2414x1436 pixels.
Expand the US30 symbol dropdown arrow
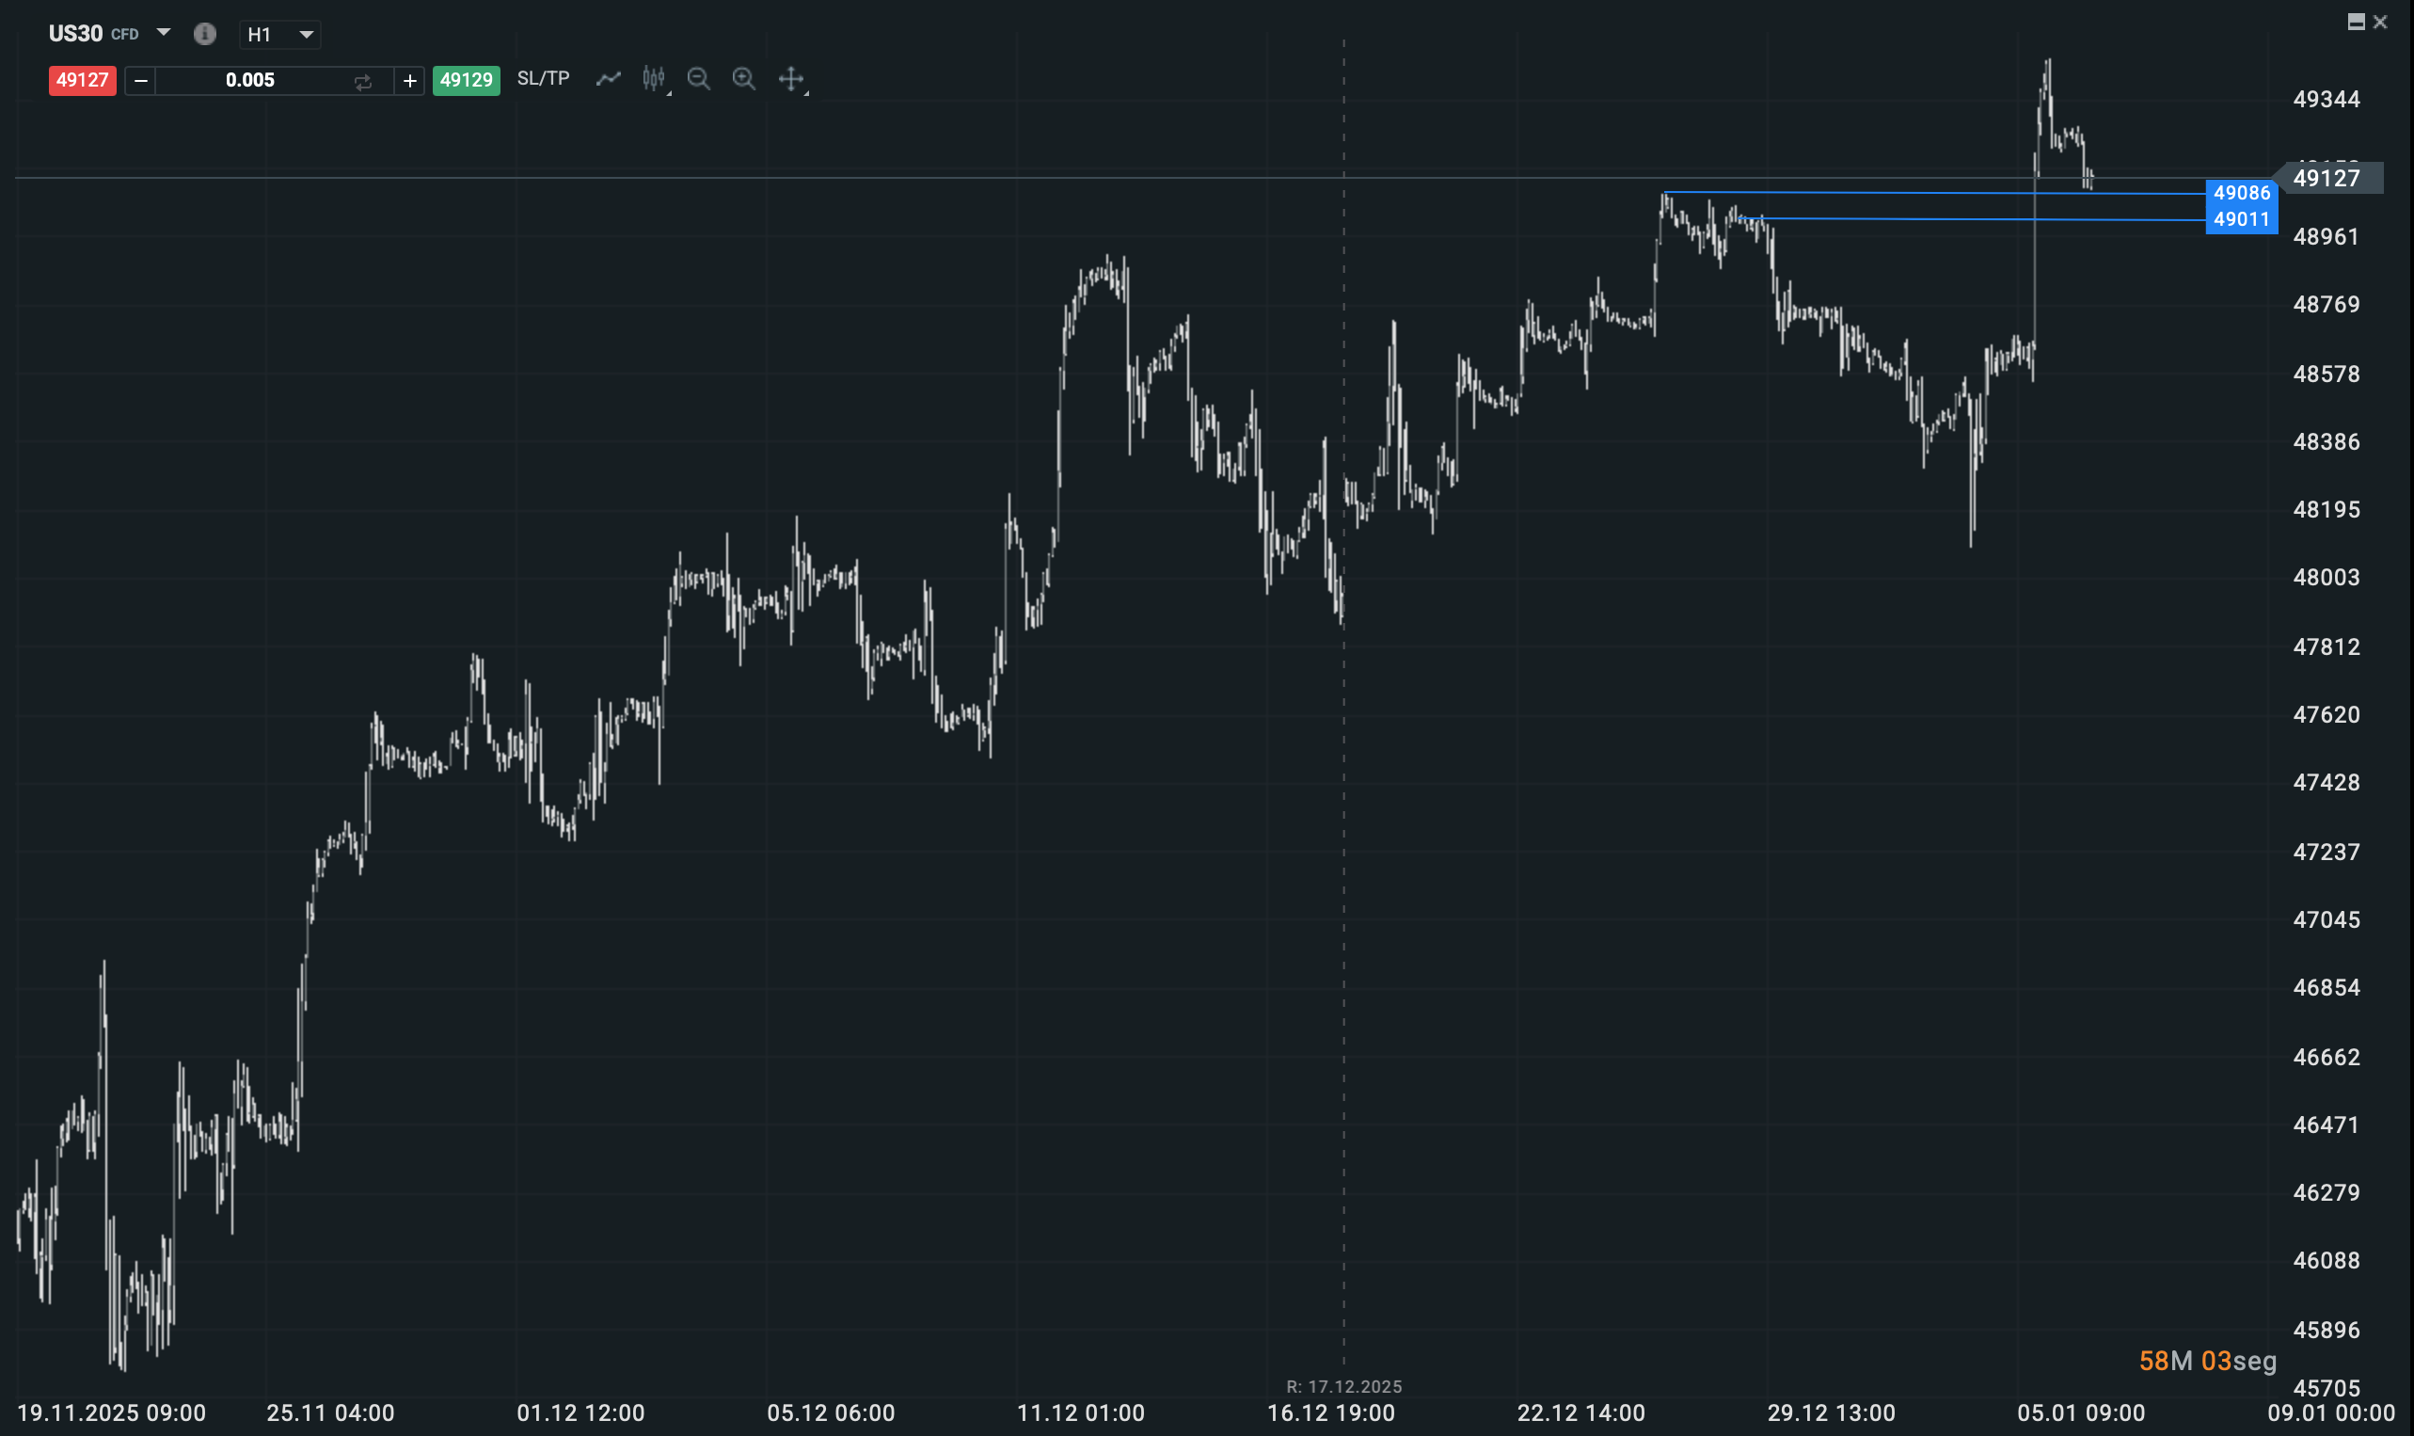tap(164, 33)
